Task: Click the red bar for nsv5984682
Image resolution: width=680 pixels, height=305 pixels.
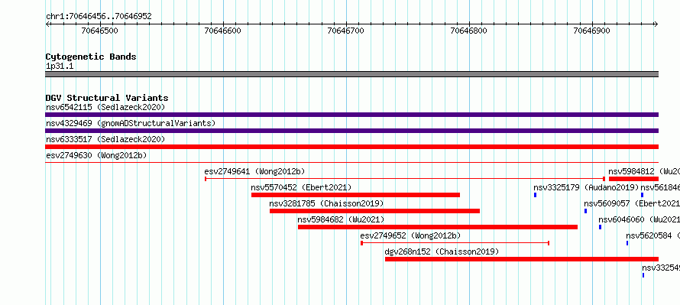Action: point(438,227)
